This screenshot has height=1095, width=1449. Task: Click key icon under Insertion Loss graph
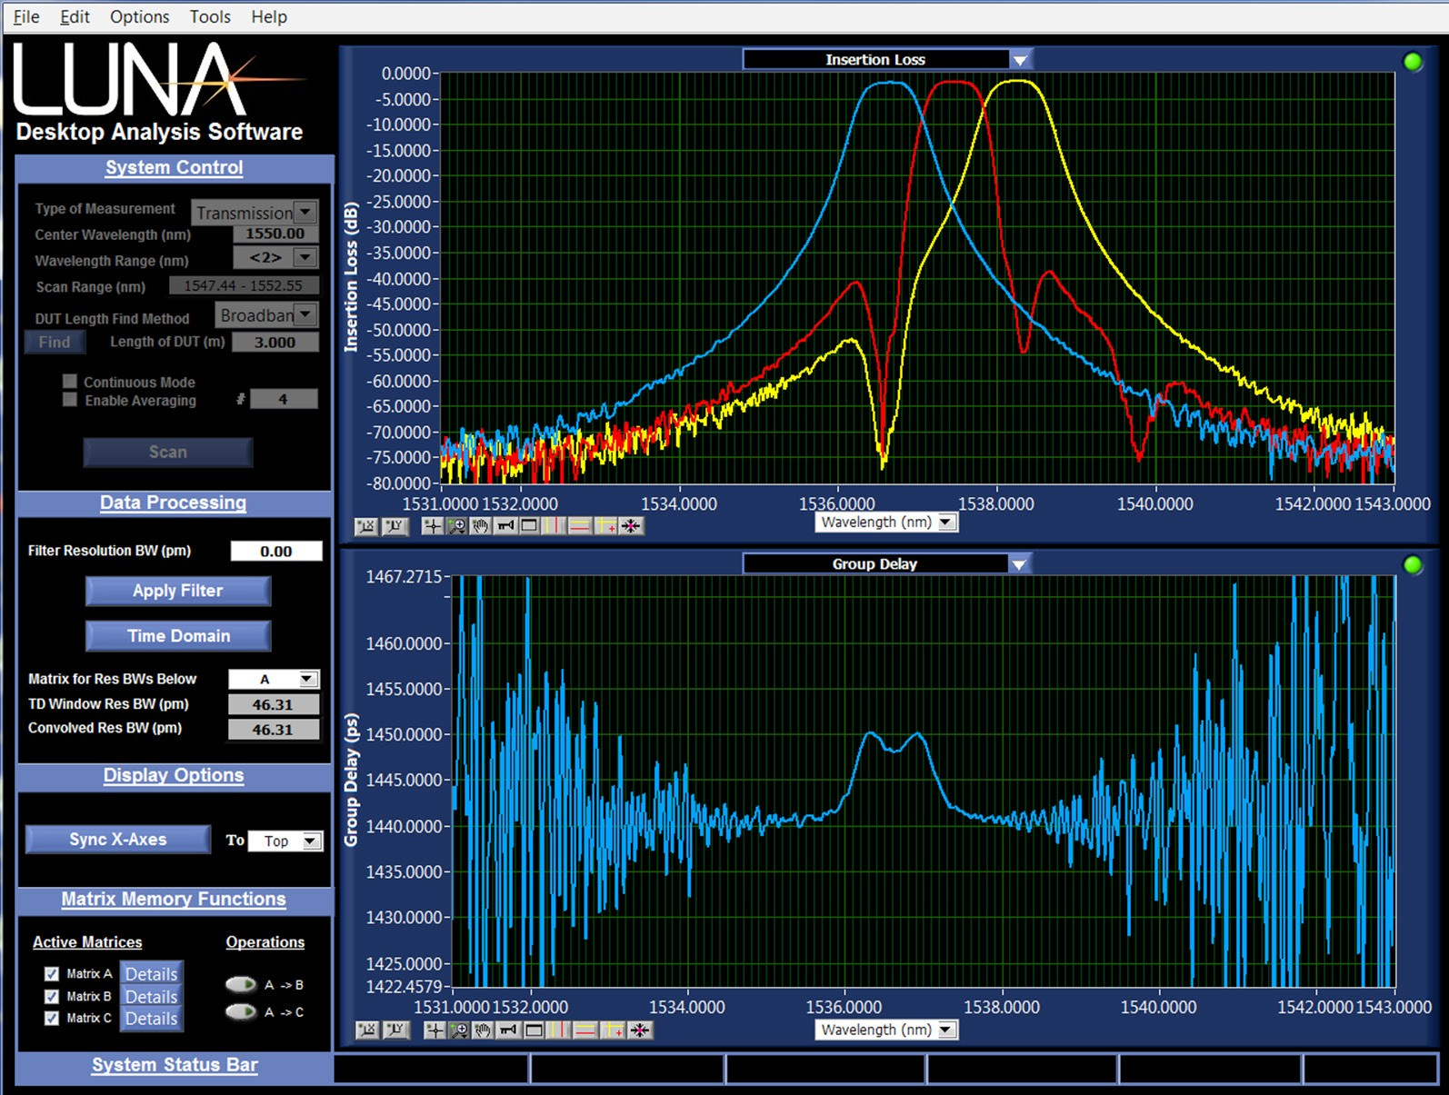pyautogui.click(x=505, y=526)
